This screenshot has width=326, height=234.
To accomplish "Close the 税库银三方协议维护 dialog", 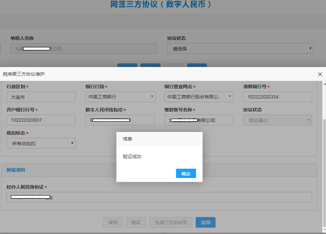I will coord(320,74).
